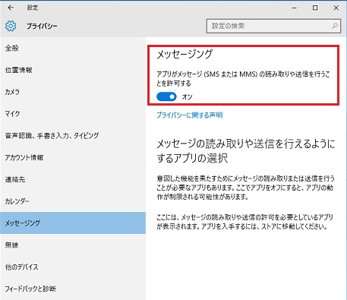
Task: Click the メッセージの読み取りや送信を行えるように heading
Action: [245, 151]
